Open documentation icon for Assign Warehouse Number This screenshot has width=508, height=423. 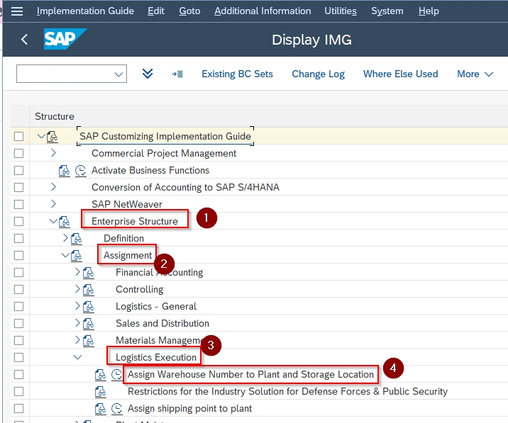(x=101, y=375)
